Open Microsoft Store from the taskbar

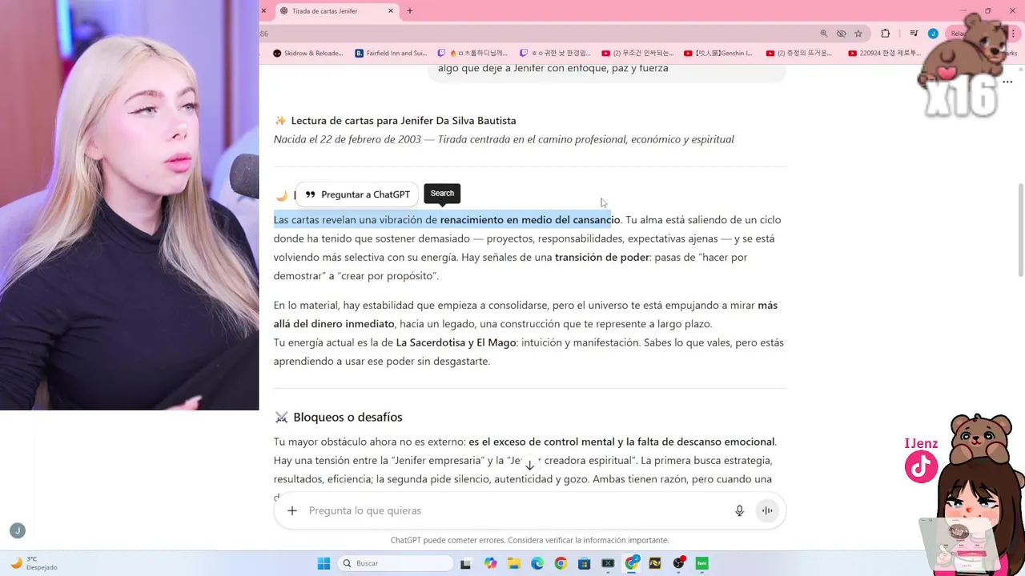pyautogui.click(x=584, y=563)
